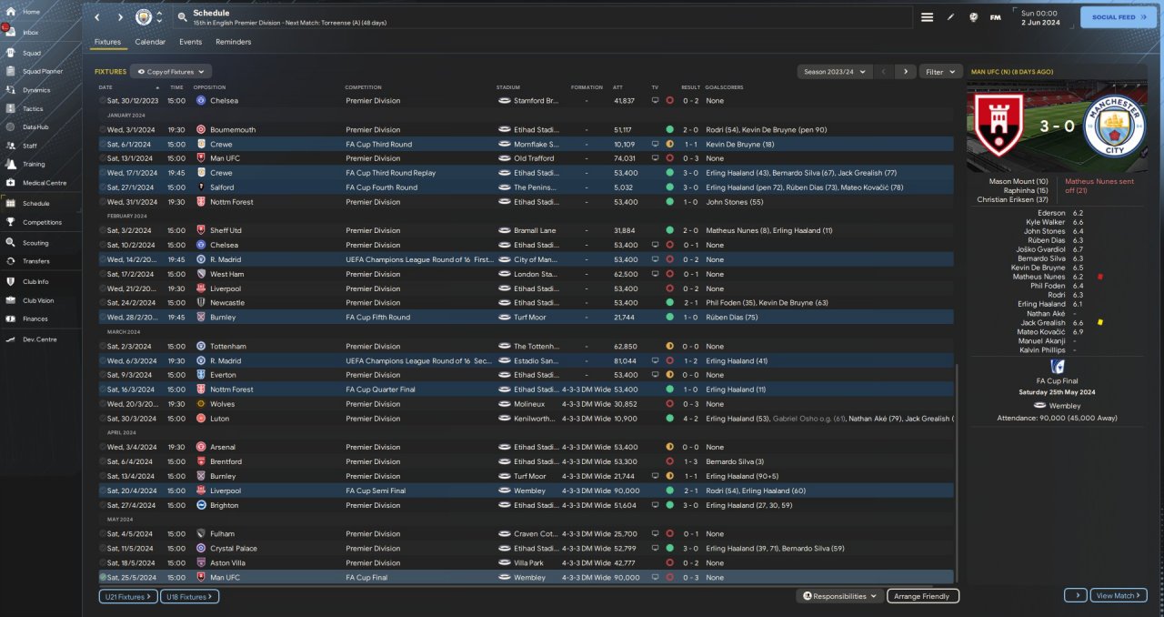Open the Filter dropdown
This screenshot has height=617, width=1164.
[x=940, y=71]
